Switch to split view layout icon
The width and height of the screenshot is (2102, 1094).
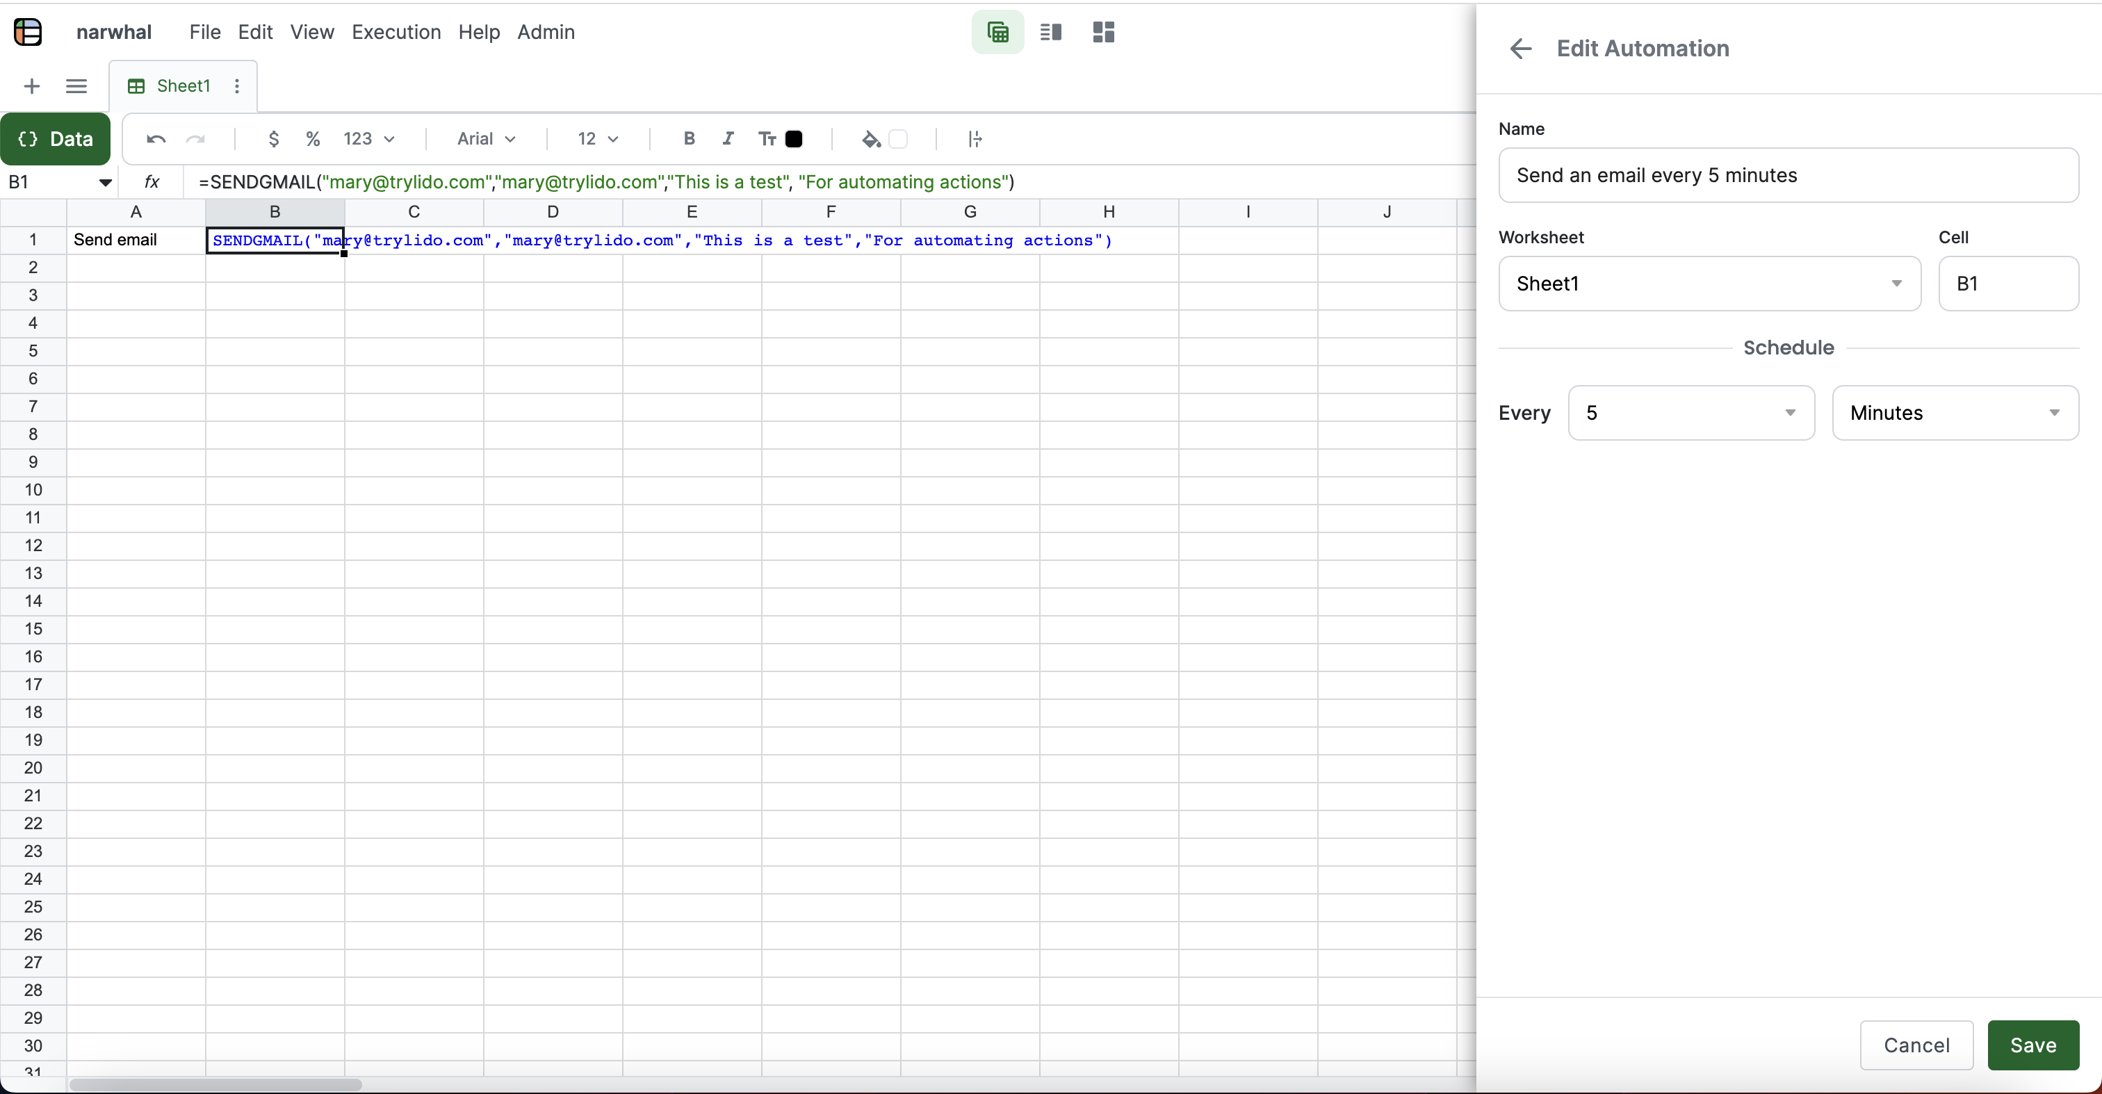(x=1051, y=33)
